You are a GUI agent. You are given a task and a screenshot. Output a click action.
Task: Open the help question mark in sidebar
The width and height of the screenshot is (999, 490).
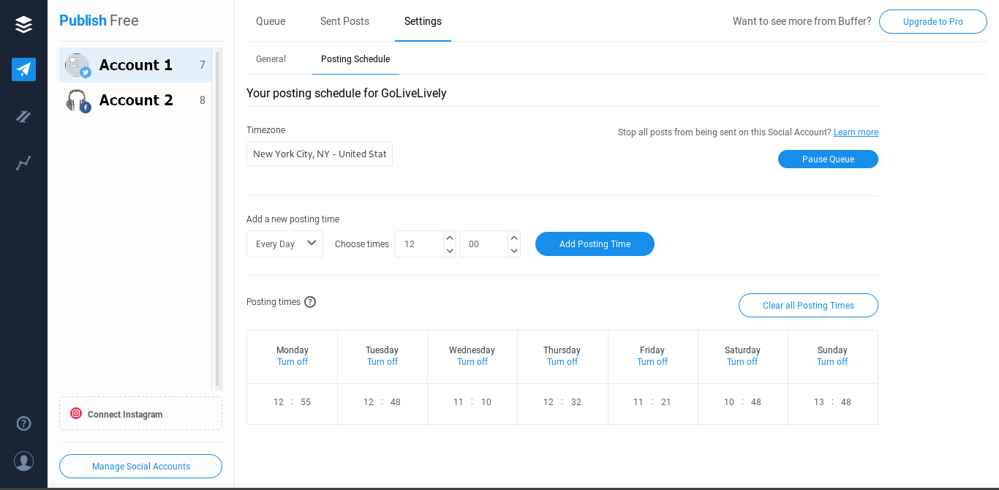click(x=23, y=423)
